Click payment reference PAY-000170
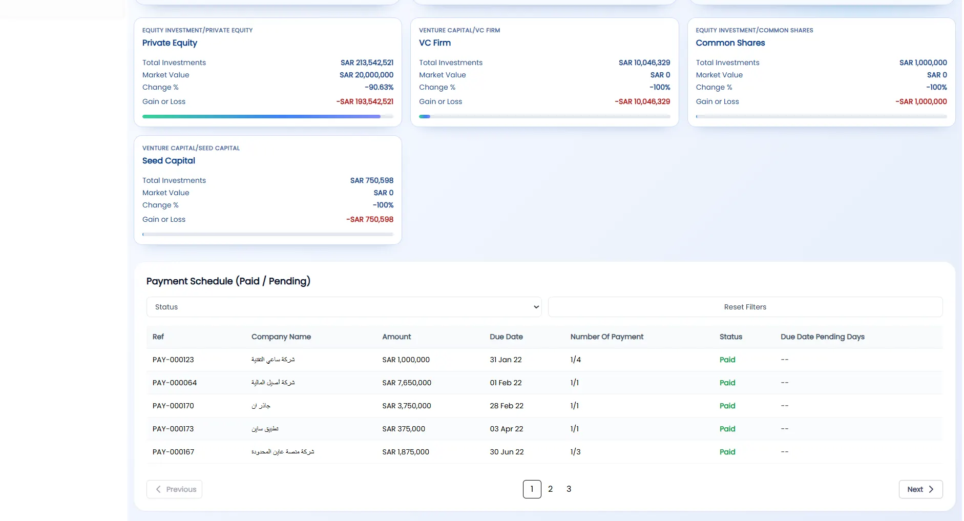 pos(173,406)
